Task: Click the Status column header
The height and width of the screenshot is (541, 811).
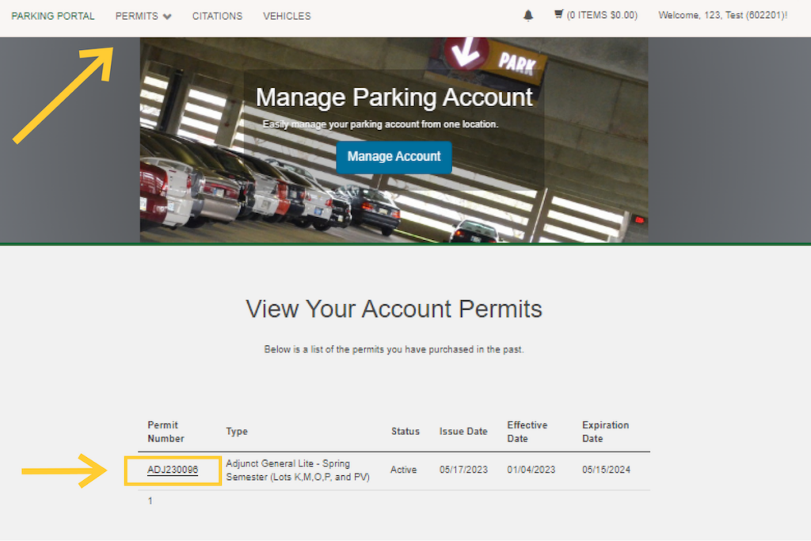Action: pyautogui.click(x=405, y=432)
